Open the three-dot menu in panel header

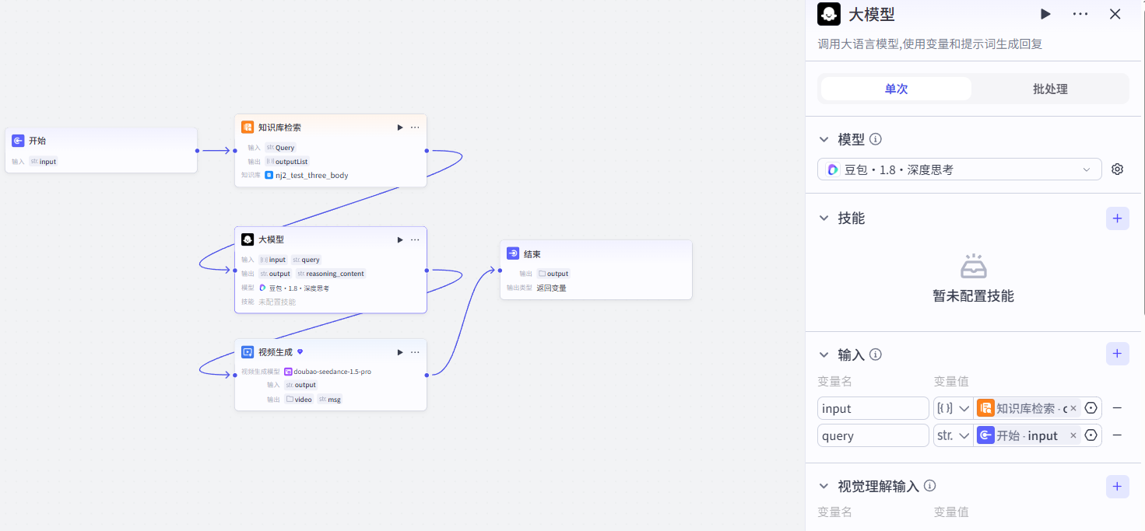click(1080, 14)
